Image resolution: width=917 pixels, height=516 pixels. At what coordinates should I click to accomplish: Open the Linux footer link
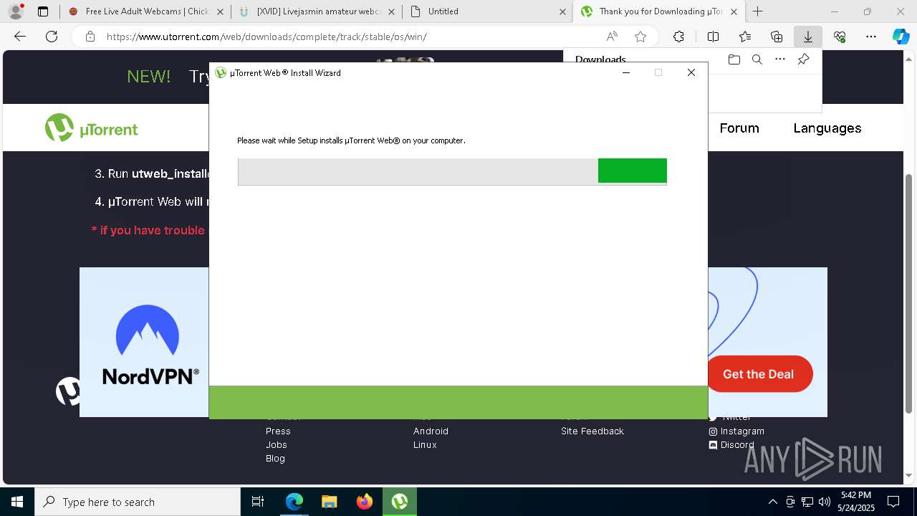(425, 445)
